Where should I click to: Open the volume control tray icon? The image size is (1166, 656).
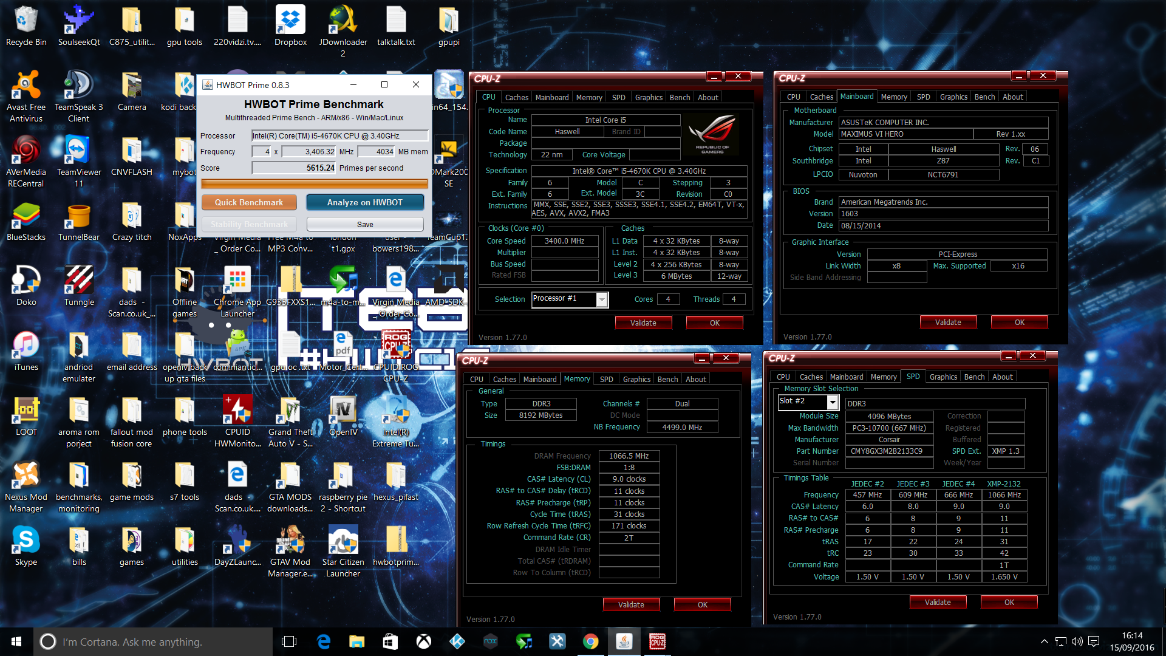pyautogui.click(x=1077, y=641)
